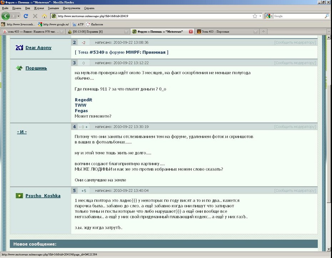Image resolution: width=332 pixels, height=258 pixels.
Task: Reload the current page
Action: point(26,16)
